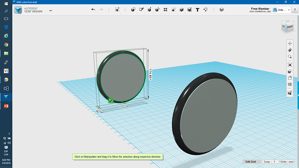Select the Zoom magnifier tool
This screenshot has width=299, height=168.
coord(290,57)
